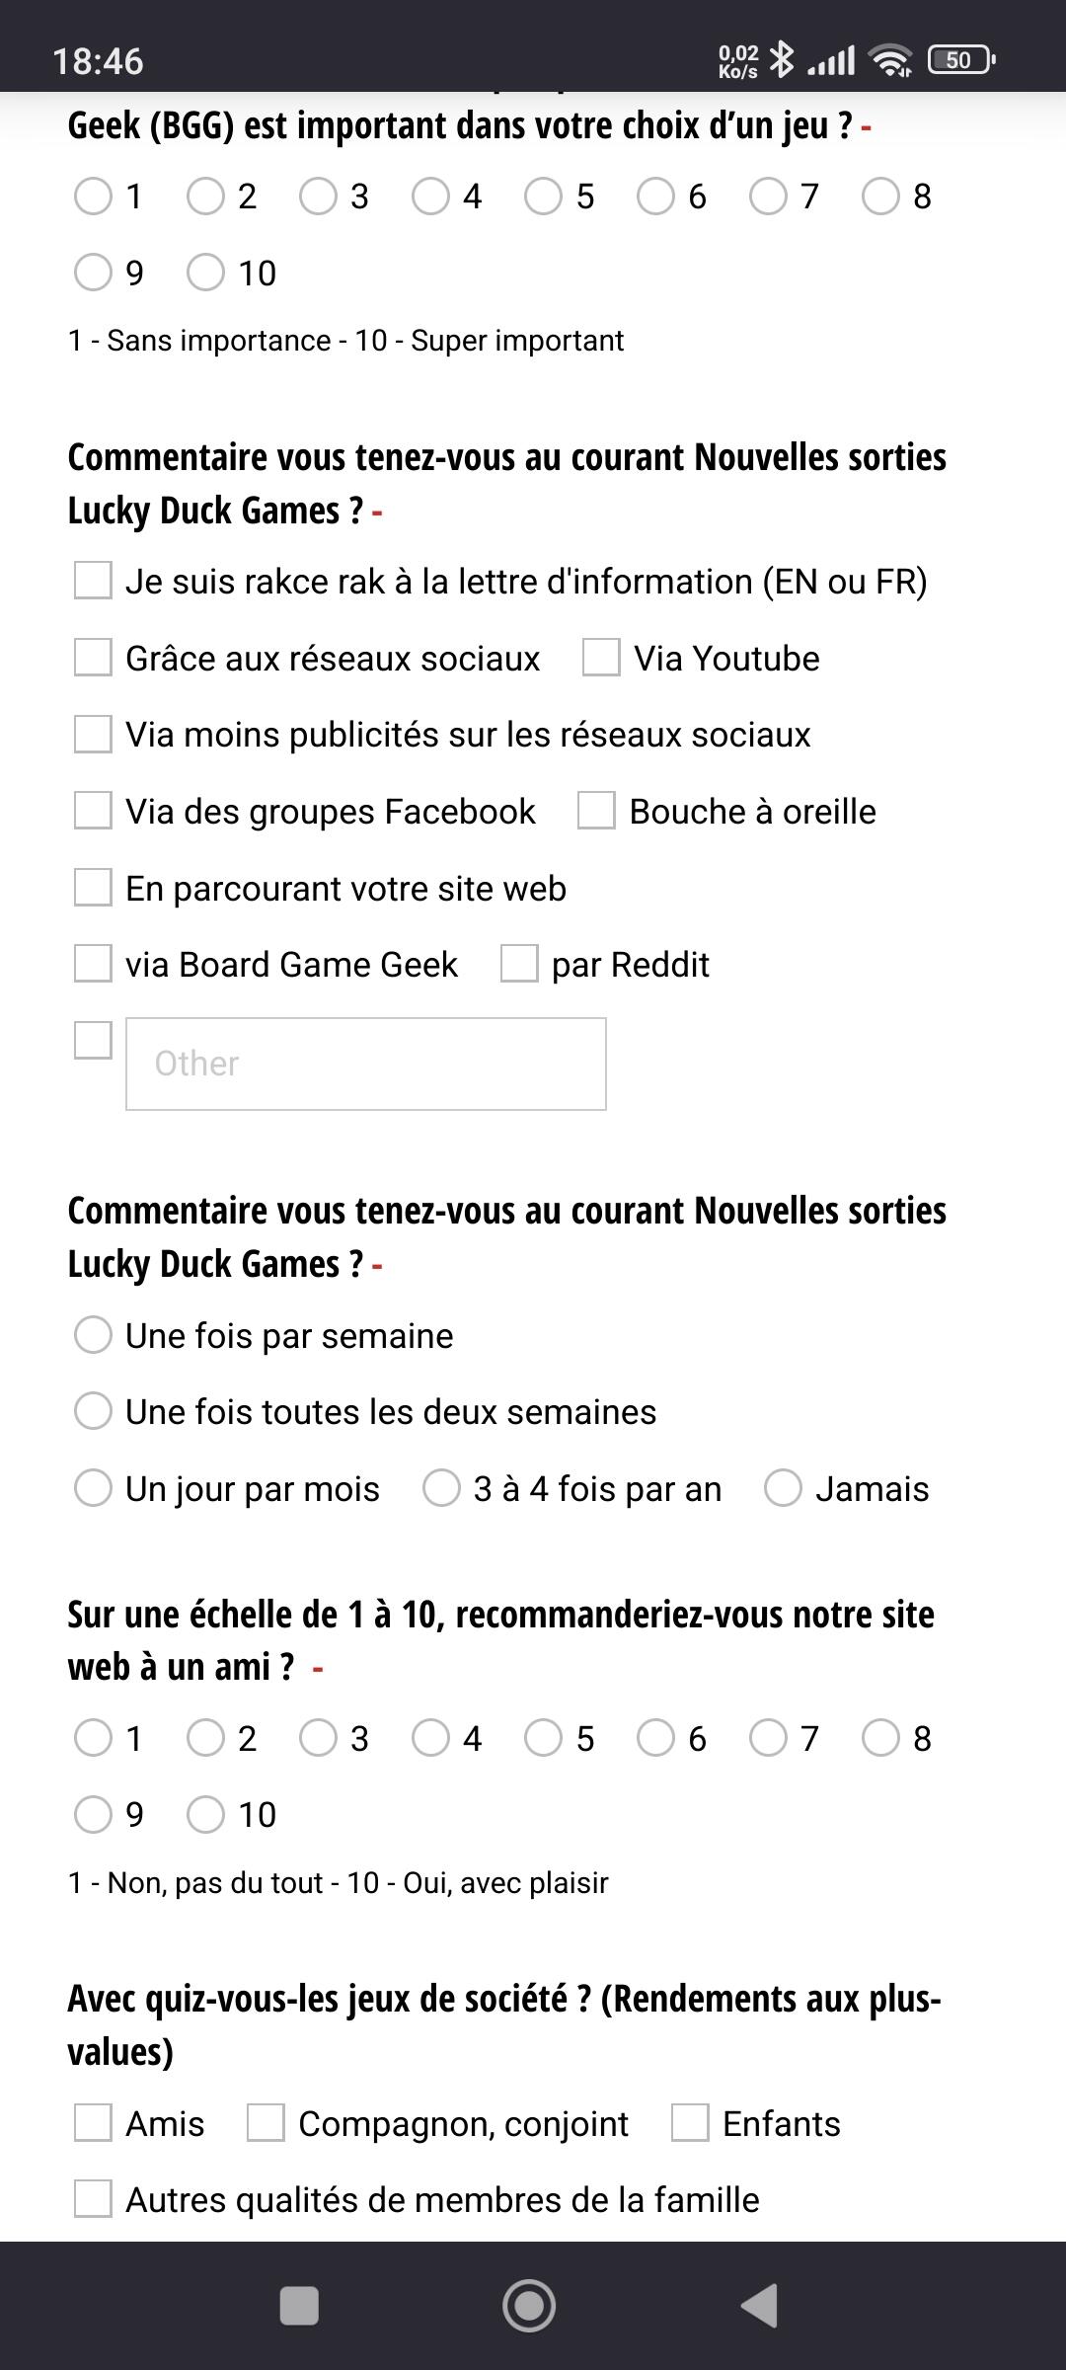Select 7 on site recommendation scale

pyautogui.click(x=768, y=1738)
